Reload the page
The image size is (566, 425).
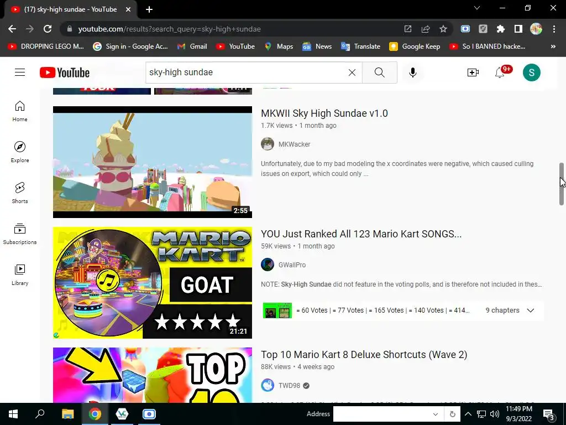48,29
